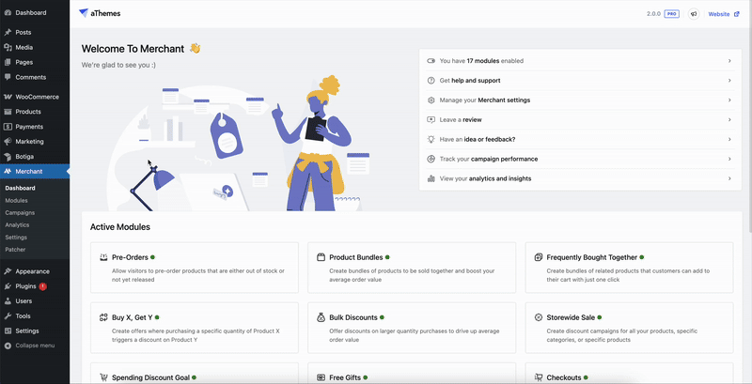Click the Users person icon
The width and height of the screenshot is (752, 384).
point(8,301)
